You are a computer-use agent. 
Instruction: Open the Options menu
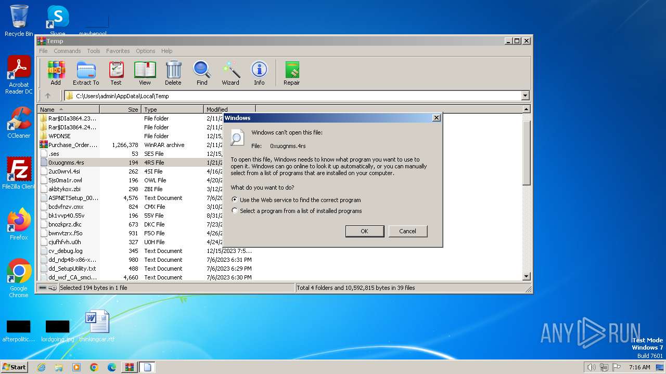click(146, 51)
